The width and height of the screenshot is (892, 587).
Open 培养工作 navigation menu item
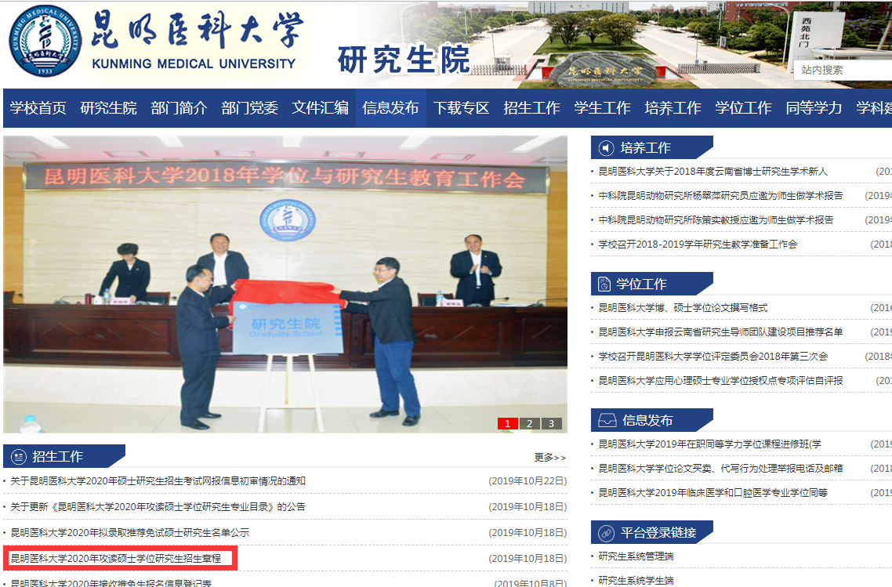(x=673, y=108)
